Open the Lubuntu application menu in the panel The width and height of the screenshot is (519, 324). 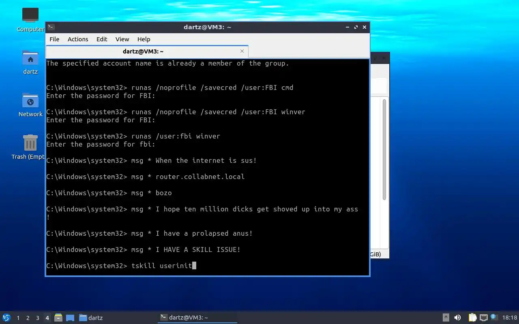[6, 318]
